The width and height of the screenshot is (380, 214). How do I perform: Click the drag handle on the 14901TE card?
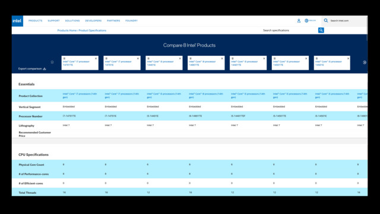point(191,58)
